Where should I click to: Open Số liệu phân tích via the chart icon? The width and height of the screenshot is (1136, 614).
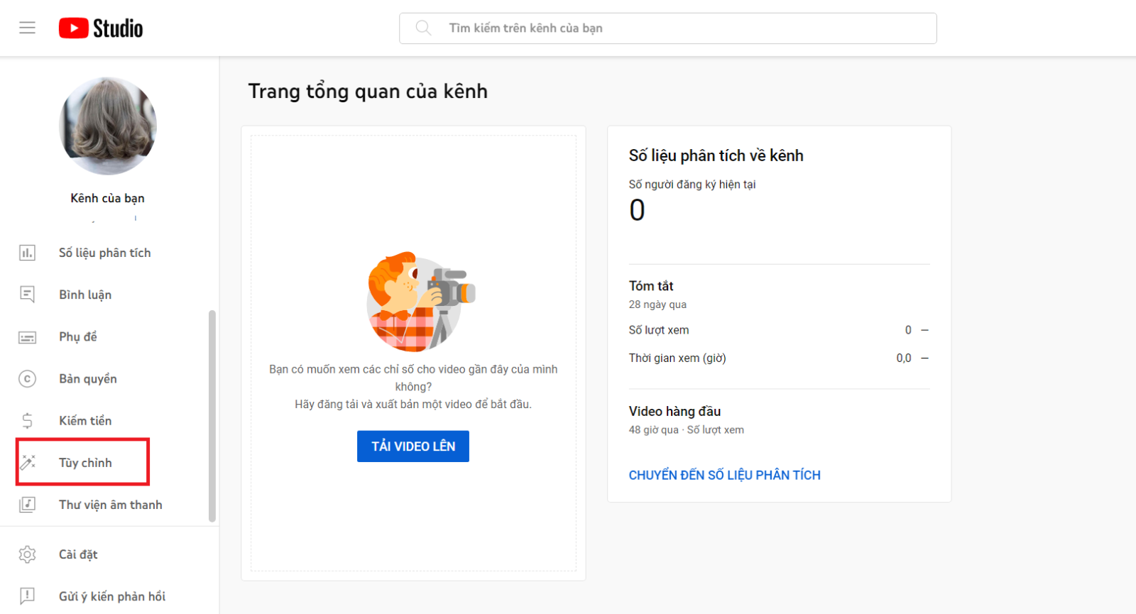point(27,252)
